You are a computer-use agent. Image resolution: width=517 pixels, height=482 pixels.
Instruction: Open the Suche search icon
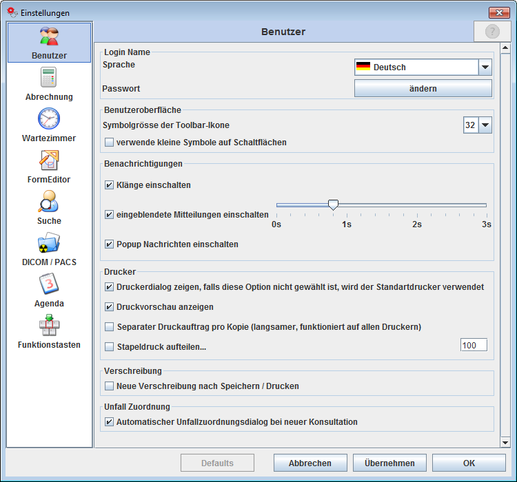pos(49,202)
